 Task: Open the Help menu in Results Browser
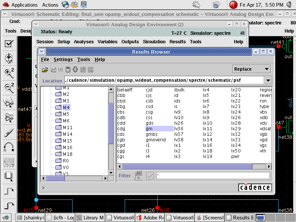pos(100,60)
